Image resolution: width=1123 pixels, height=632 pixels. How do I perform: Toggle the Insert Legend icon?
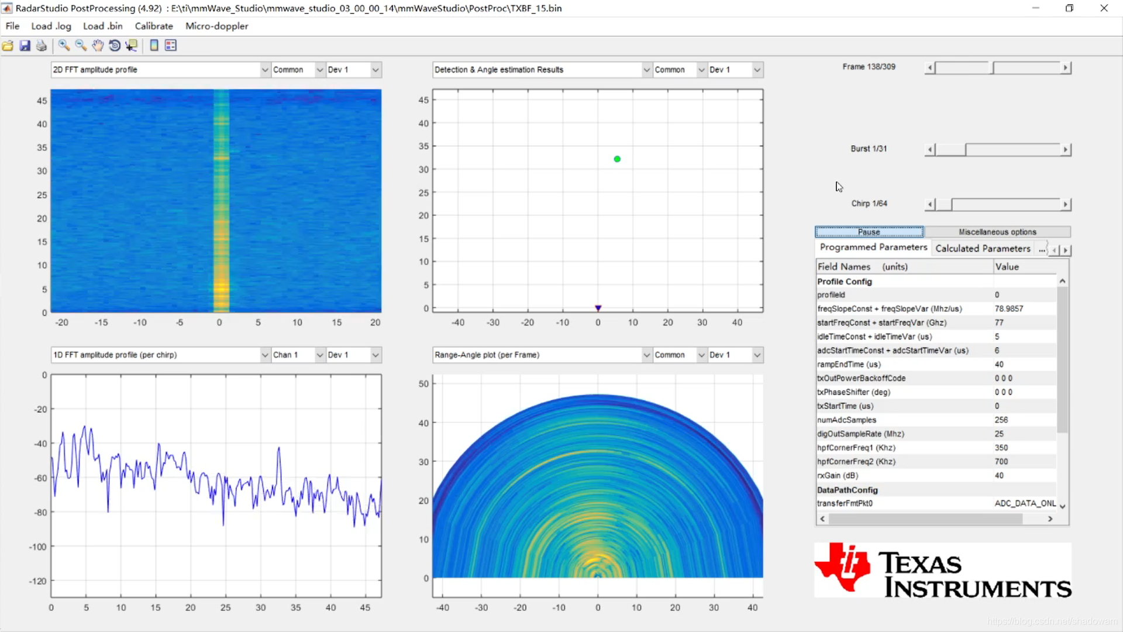(x=171, y=46)
